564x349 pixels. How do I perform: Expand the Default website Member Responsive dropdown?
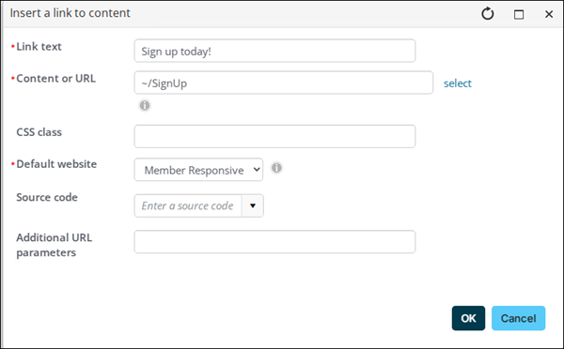(x=198, y=170)
